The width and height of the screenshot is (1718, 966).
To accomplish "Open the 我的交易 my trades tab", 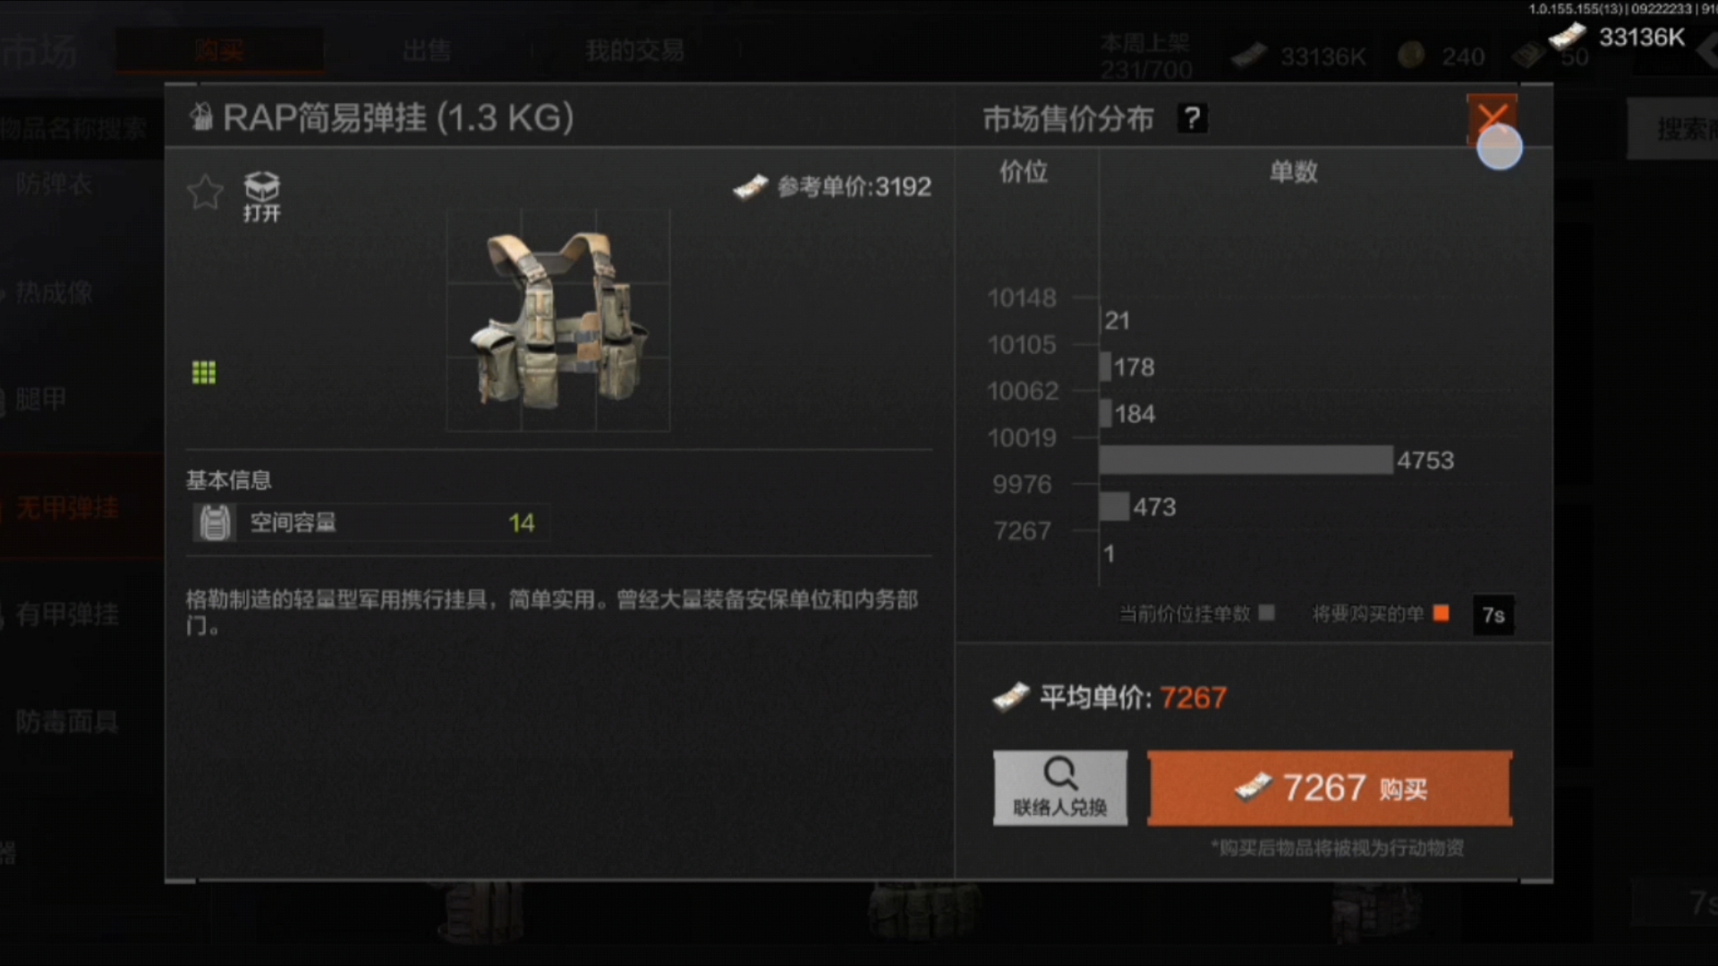I will (x=634, y=50).
